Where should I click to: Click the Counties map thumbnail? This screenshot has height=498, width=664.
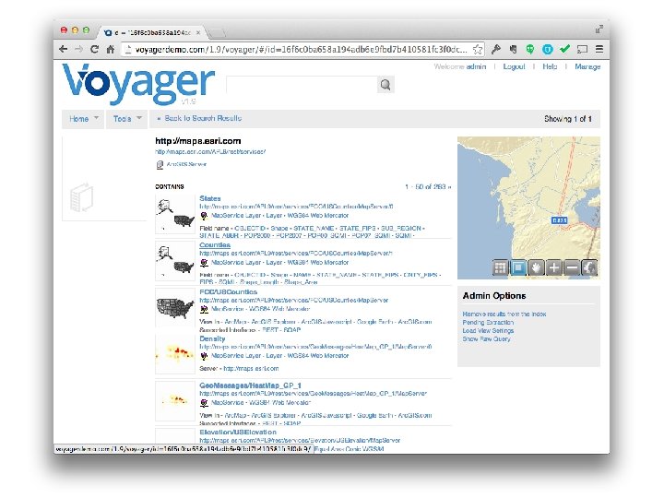175,261
